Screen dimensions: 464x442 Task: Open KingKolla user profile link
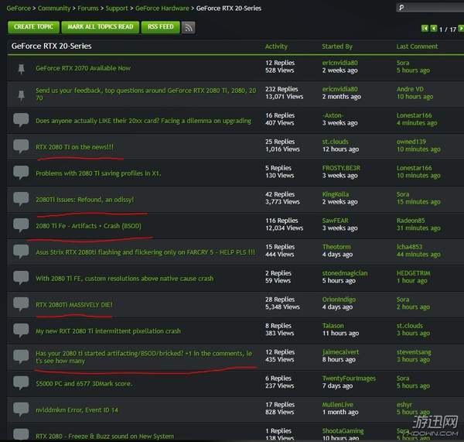(x=336, y=194)
